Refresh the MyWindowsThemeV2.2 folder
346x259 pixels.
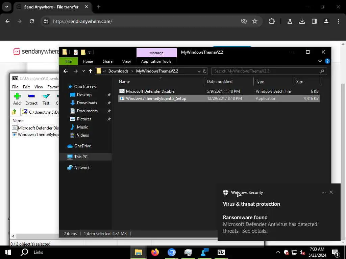click(x=205, y=71)
